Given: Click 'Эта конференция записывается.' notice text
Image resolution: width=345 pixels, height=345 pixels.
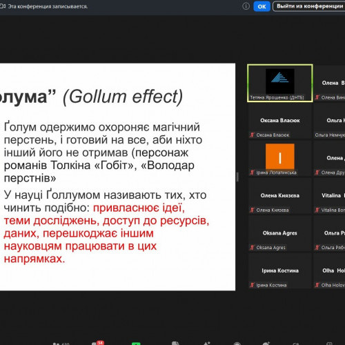Looking at the screenshot, I should pos(48,6).
